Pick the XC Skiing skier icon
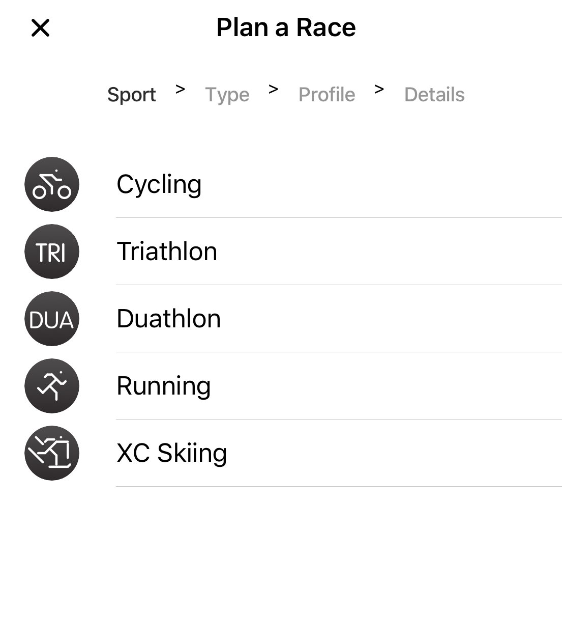The width and height of the screenshot is (562, 642). coord(52,453)
